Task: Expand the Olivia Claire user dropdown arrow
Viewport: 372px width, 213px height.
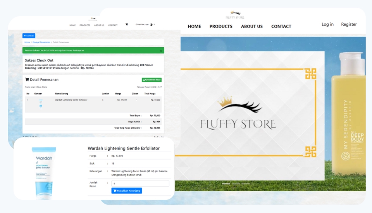Action: 154,24
